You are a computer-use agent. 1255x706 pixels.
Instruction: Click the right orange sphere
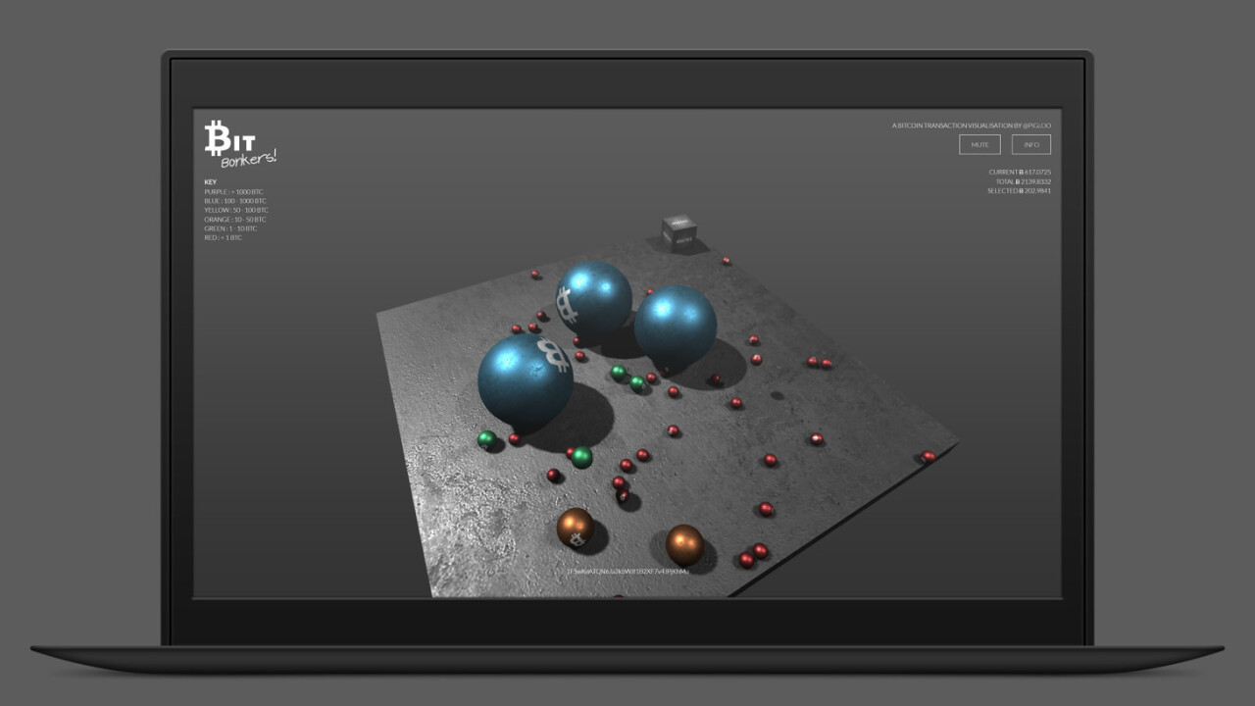684,544
